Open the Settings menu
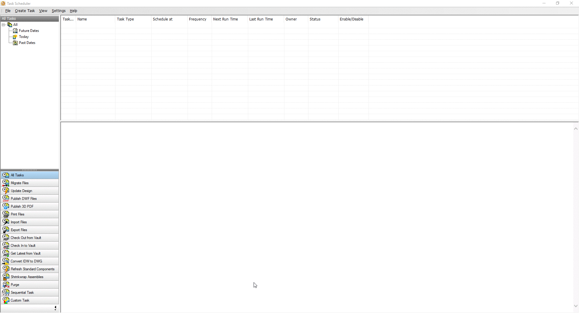This screenshot has height=313, width=579. pyautogui.click(x=59, y=11)
